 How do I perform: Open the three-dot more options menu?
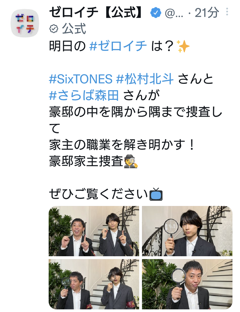pos(227,12)
